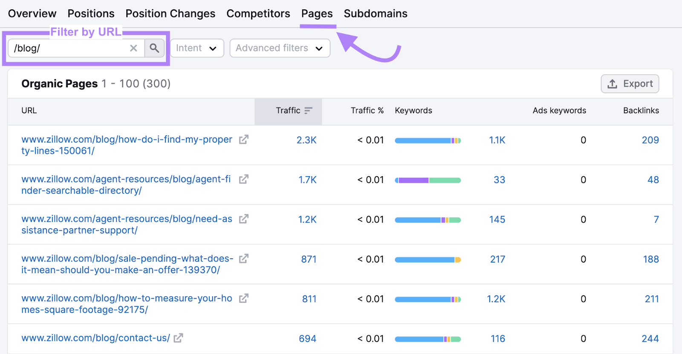Click the keyword intent bar for agent-finder row

pos(428,180)
